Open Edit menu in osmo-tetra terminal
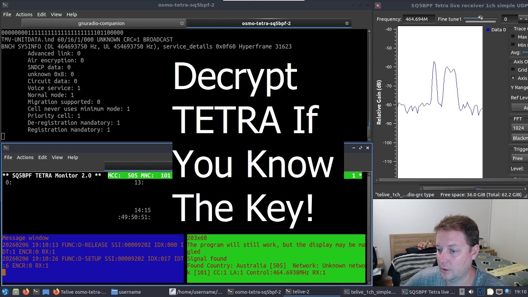Screen dimensions: 528x297 click(42, 14)
